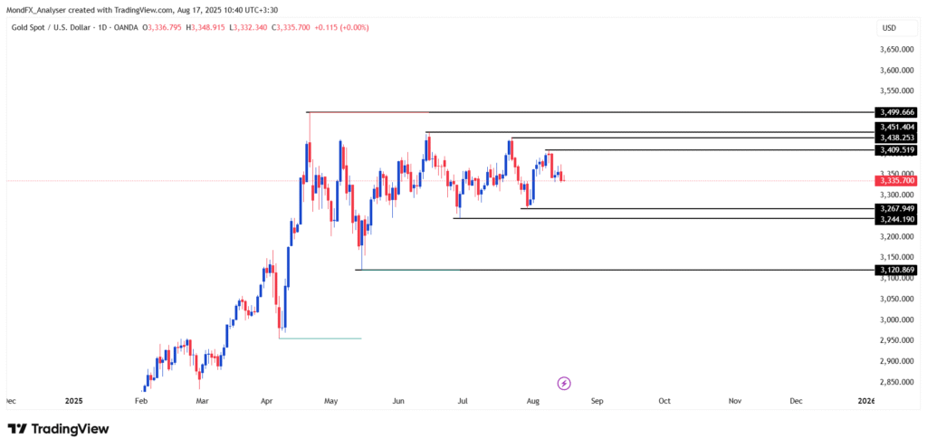The height and width of the screenshot is (448, 927).
Task: Select the 3,267.949 price level label
Action: point(896,209)
